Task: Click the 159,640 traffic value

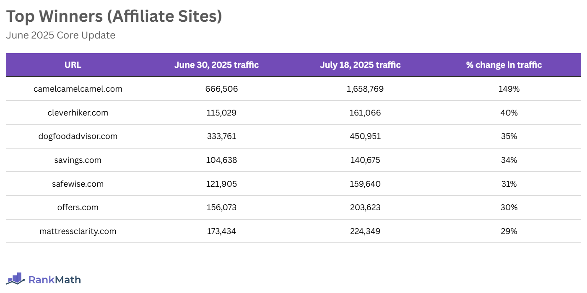Action: coord(365,184)
